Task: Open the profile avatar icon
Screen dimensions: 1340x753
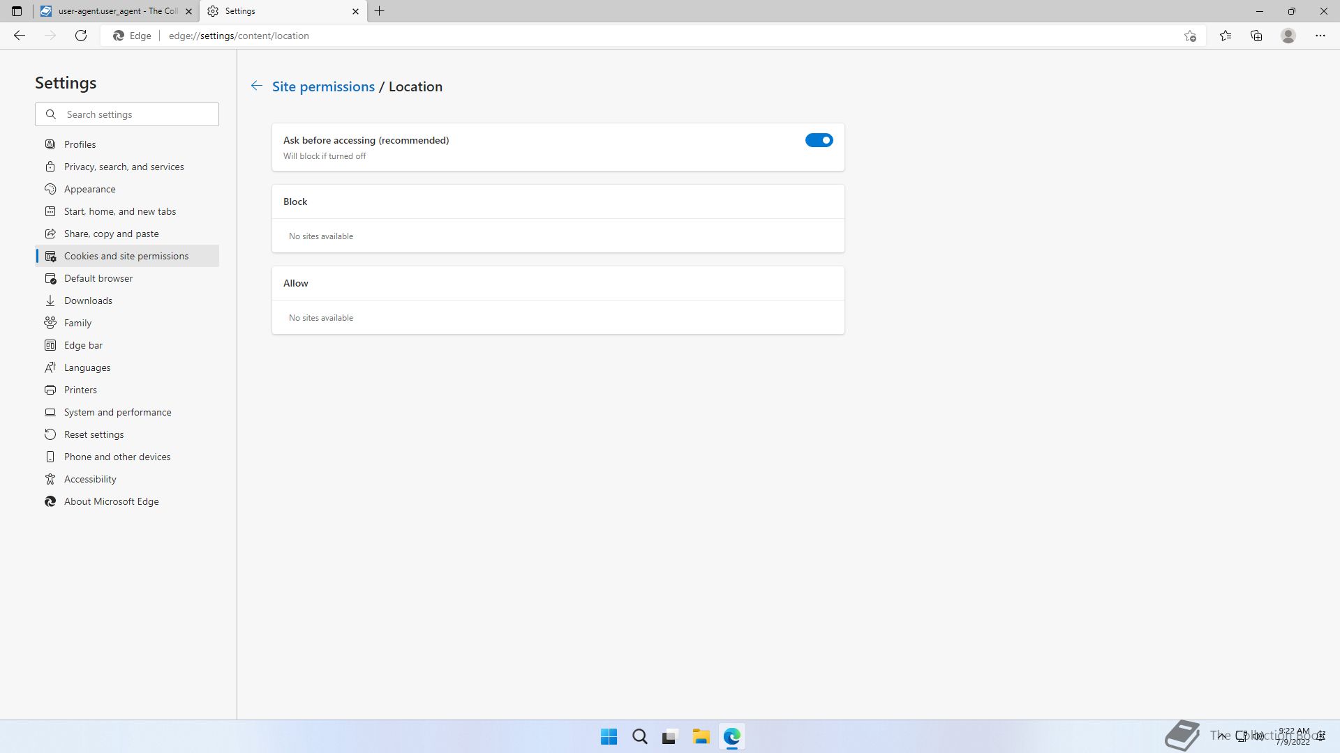Action: coord(1288,36)
